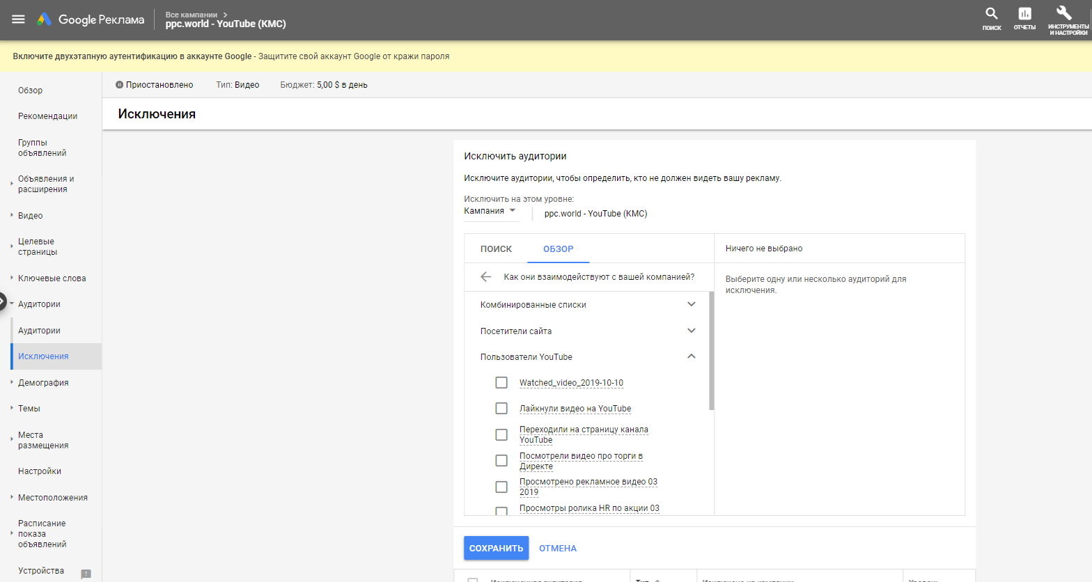Image resolution: width=1092 pixels, height=582 pixels.
Task: Open the Reports chart icon
Action: [1024, 14]
